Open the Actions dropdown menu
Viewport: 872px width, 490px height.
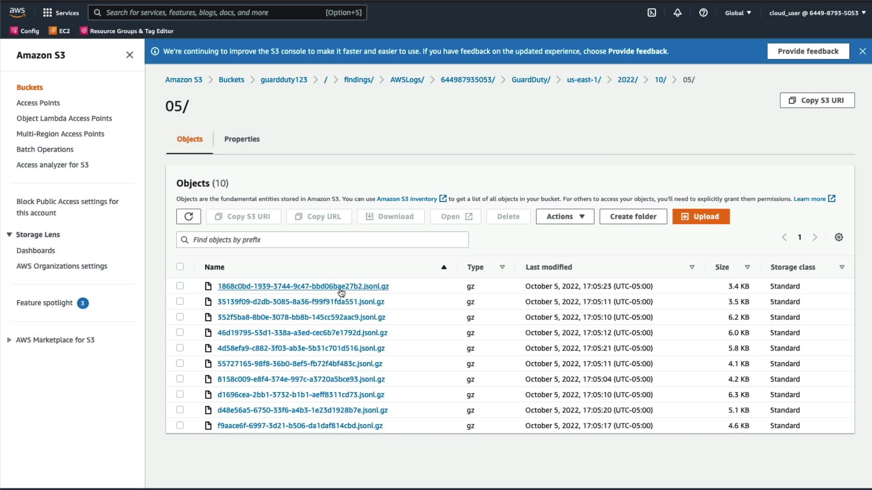565,216
